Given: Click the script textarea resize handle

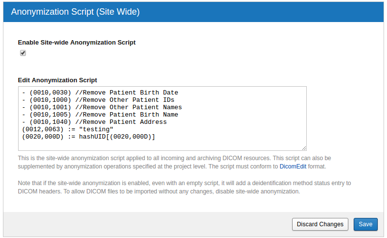Looking at the screenshot, I should pyautogui.click(x=304, y=147).
